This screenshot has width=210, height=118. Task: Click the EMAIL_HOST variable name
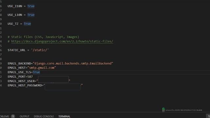tap(17, 68)
